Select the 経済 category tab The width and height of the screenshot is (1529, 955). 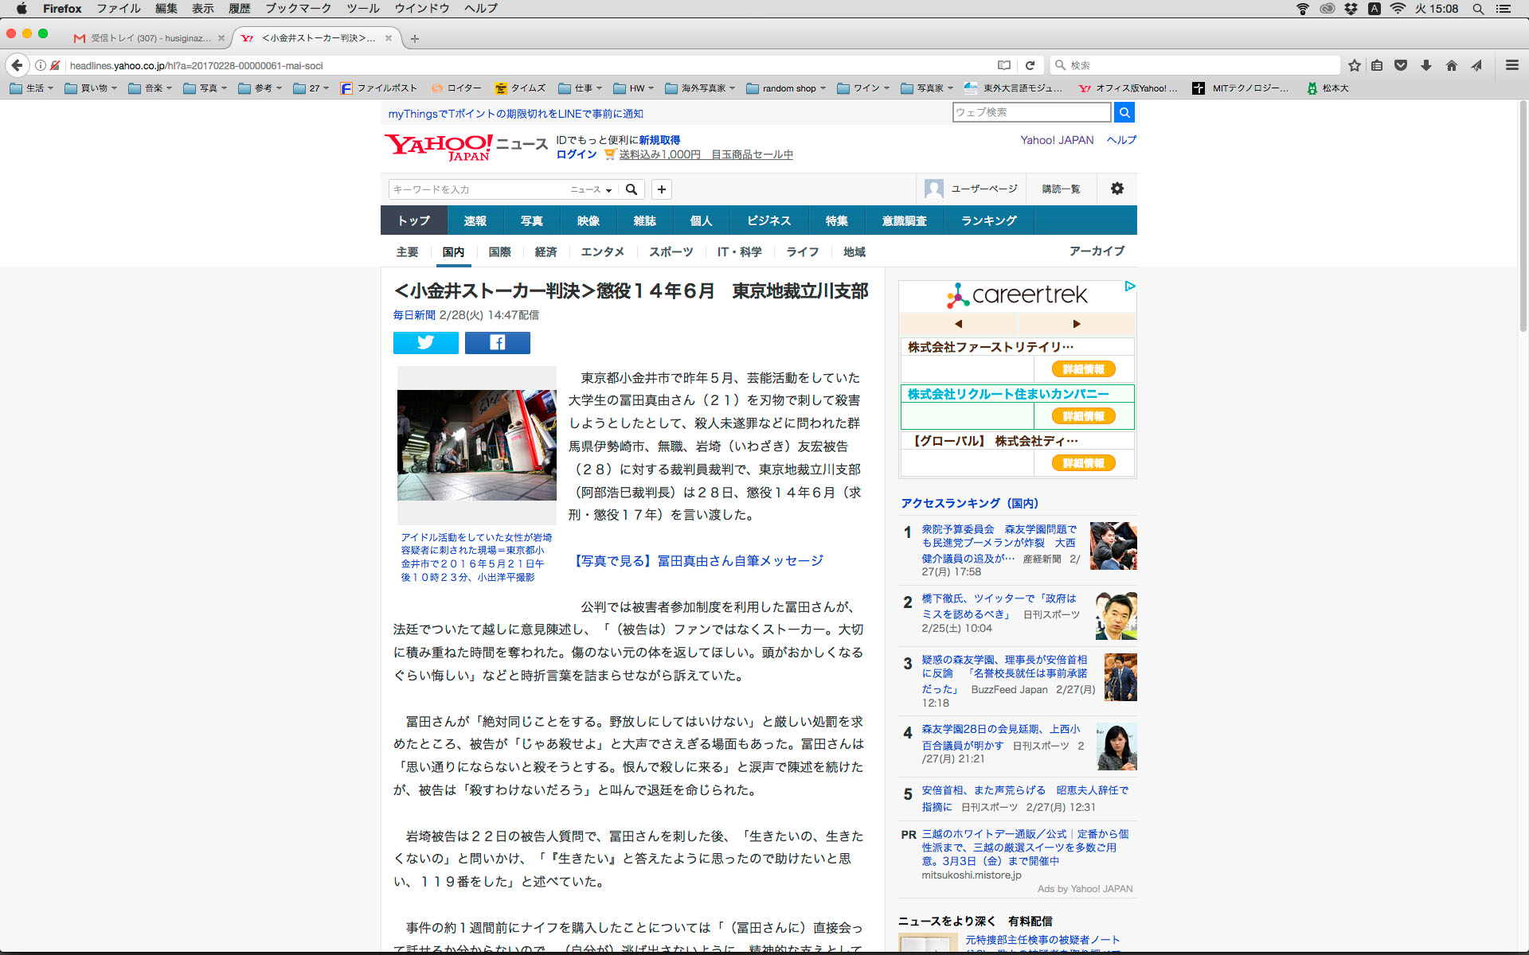546,251
